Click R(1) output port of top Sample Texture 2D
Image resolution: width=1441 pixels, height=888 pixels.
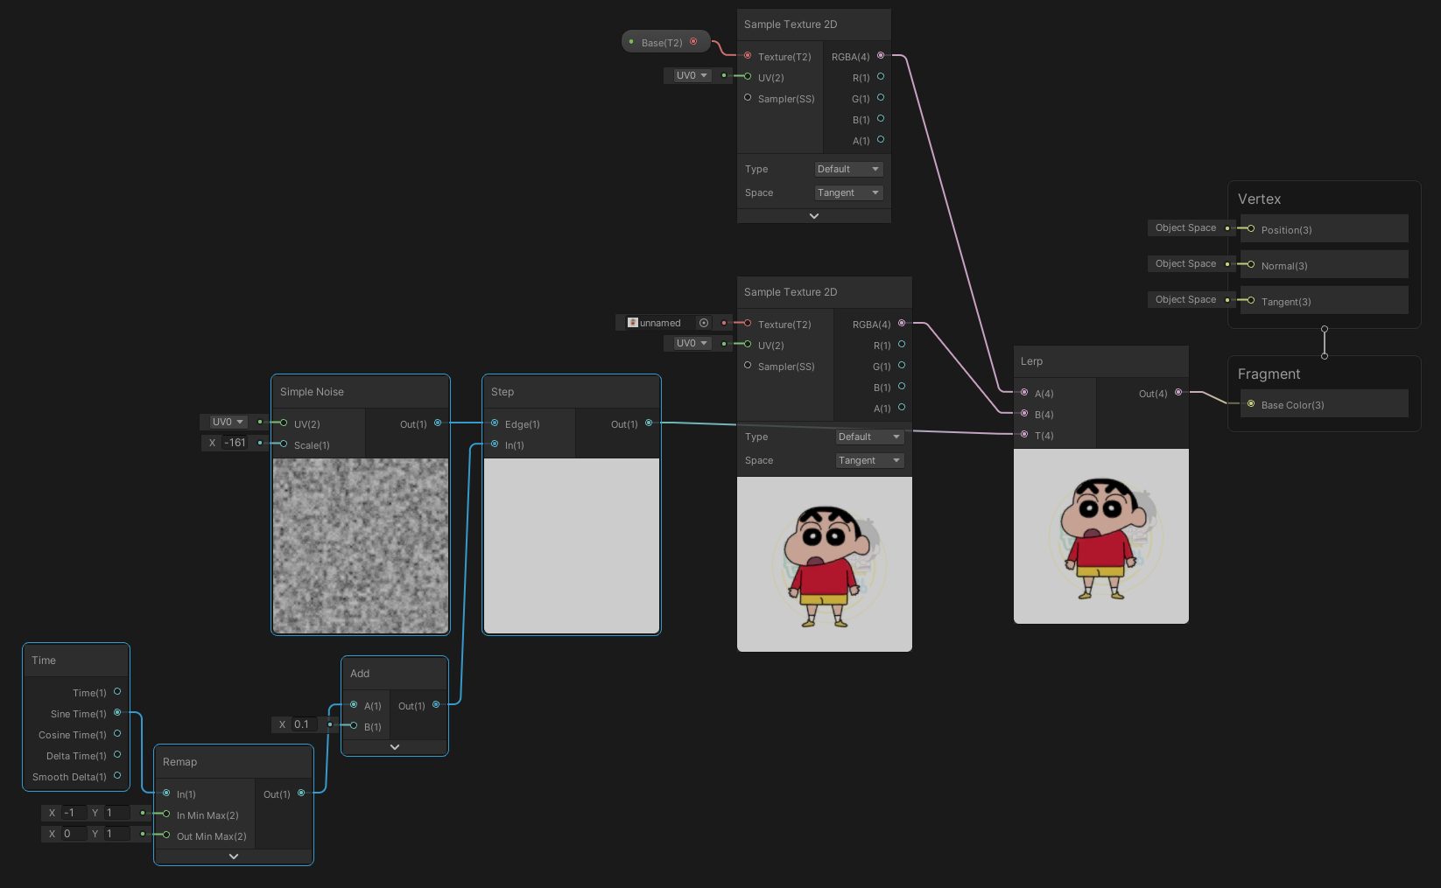[881, 77]
